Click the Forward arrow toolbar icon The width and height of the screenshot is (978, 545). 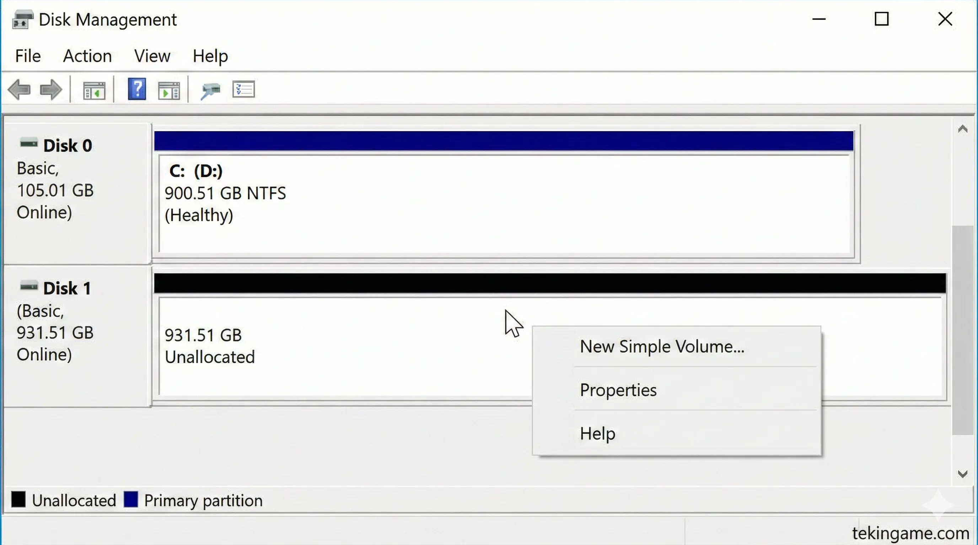coord(51,90)
